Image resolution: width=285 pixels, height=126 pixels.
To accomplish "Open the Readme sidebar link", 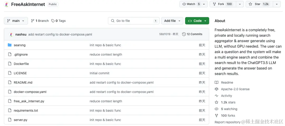I will (227, 82).
